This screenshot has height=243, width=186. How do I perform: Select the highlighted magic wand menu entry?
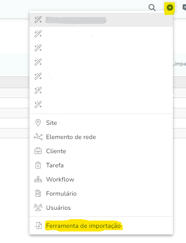coord(101,20)
